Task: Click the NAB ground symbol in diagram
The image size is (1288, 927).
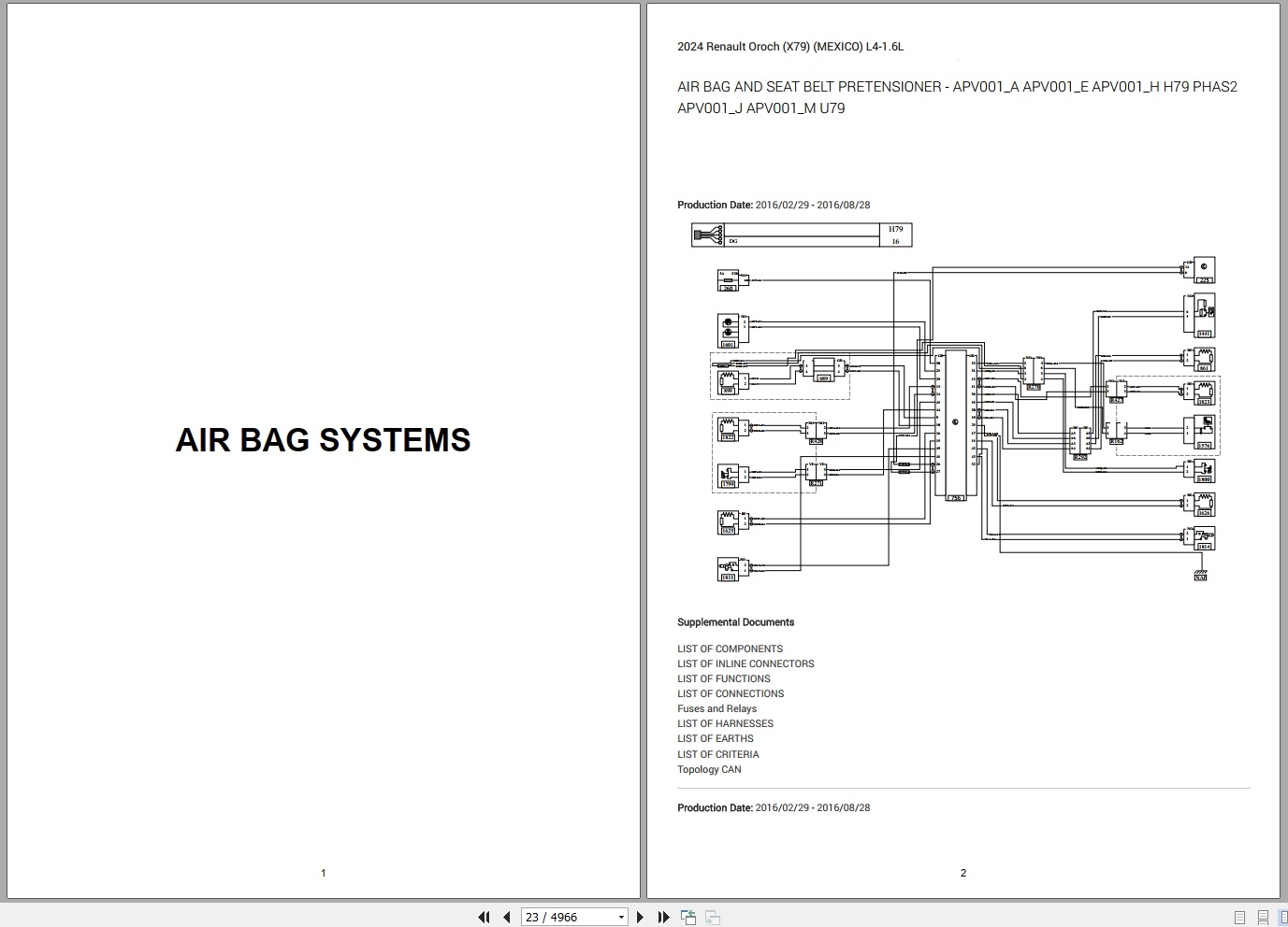Action: tap(1200, 575)
